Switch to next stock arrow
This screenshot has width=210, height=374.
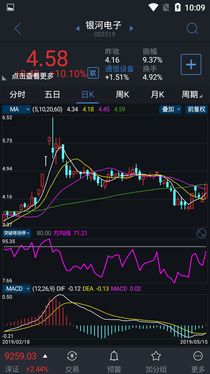click(132, 29)
